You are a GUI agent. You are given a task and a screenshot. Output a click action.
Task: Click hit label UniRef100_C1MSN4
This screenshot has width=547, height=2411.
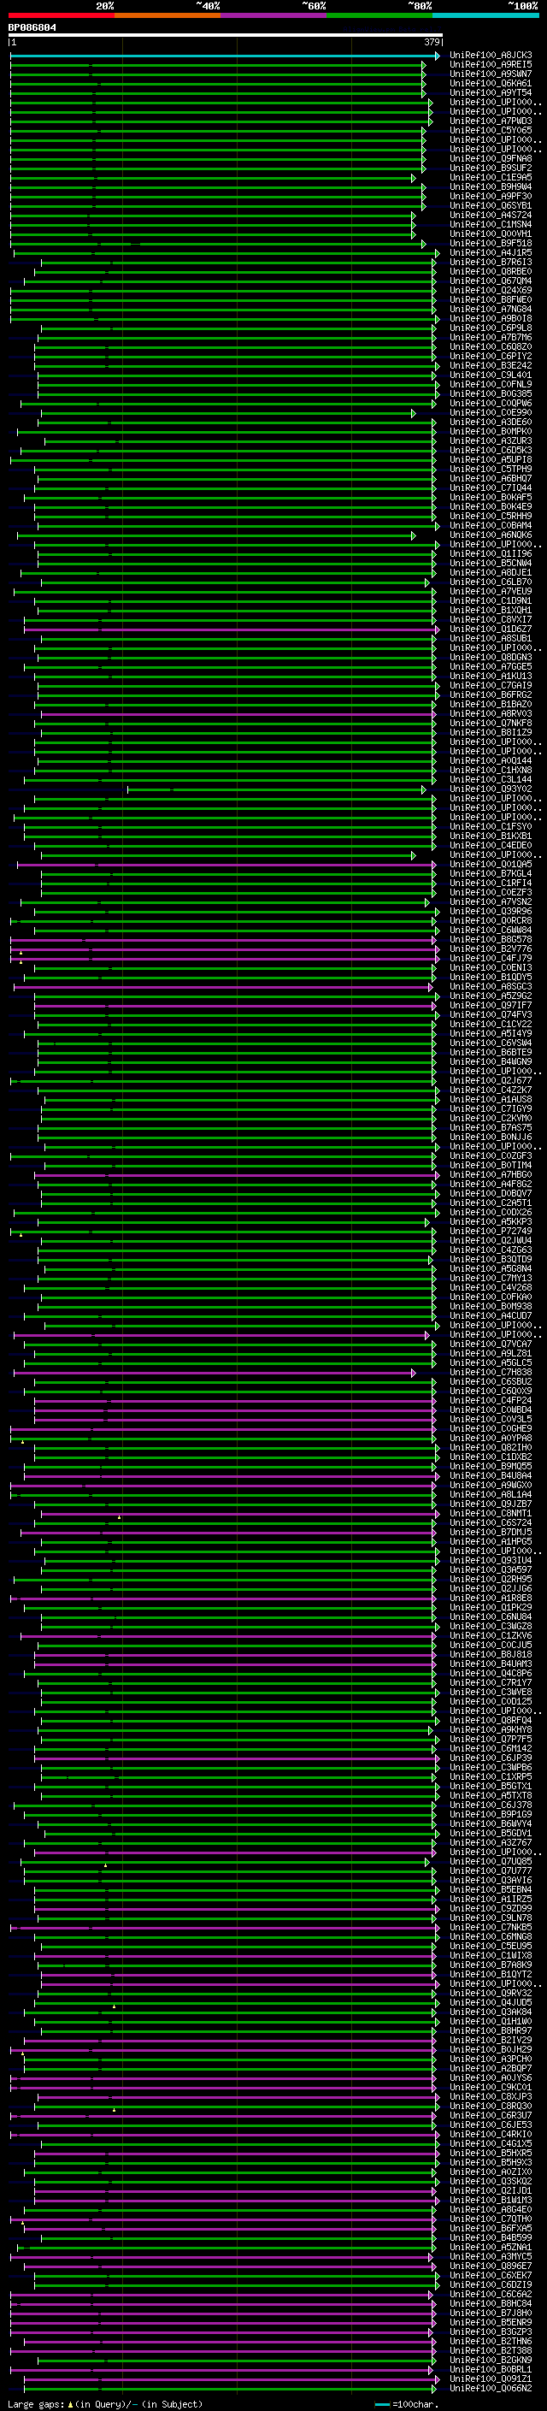pos(491,225)
